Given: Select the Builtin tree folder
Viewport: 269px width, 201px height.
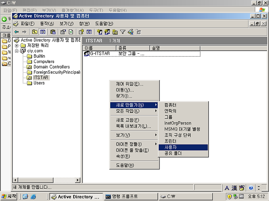Looking at the screenshot, I should (39, 56).
